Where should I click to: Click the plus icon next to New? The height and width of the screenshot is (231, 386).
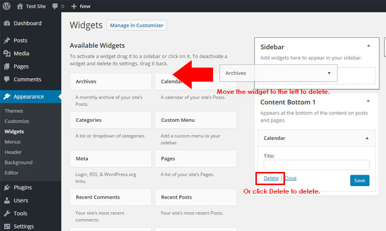[74, 6]
